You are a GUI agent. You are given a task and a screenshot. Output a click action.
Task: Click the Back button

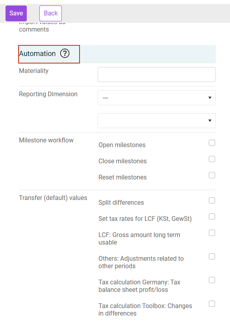pos(50,13)
